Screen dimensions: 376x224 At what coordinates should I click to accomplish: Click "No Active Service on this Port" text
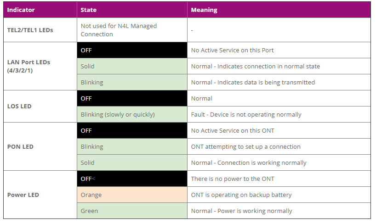pyautogui.click(x=232, y=50)
